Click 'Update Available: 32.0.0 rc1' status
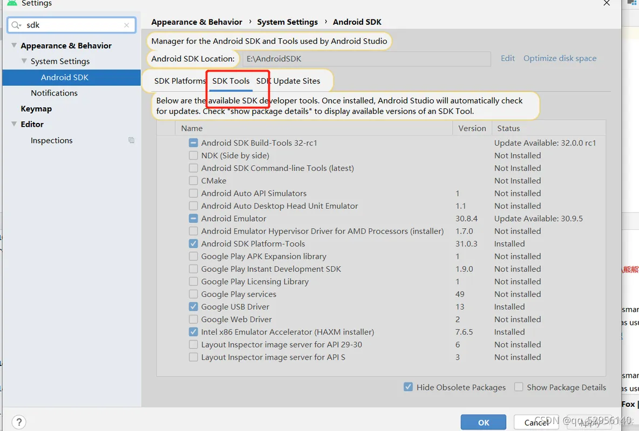The image size is (639, 431). click(x=545, y=143)
